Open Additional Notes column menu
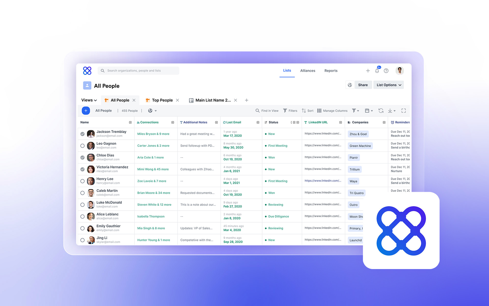 (216, 123)
